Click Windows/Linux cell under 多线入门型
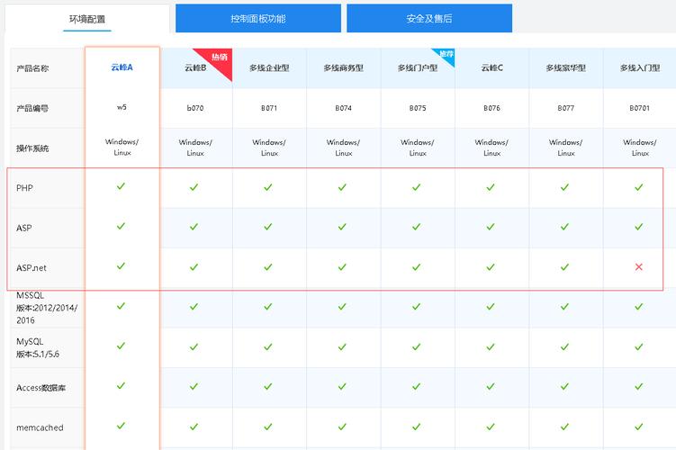Viewport: 676px width, 450px height. 640,148
